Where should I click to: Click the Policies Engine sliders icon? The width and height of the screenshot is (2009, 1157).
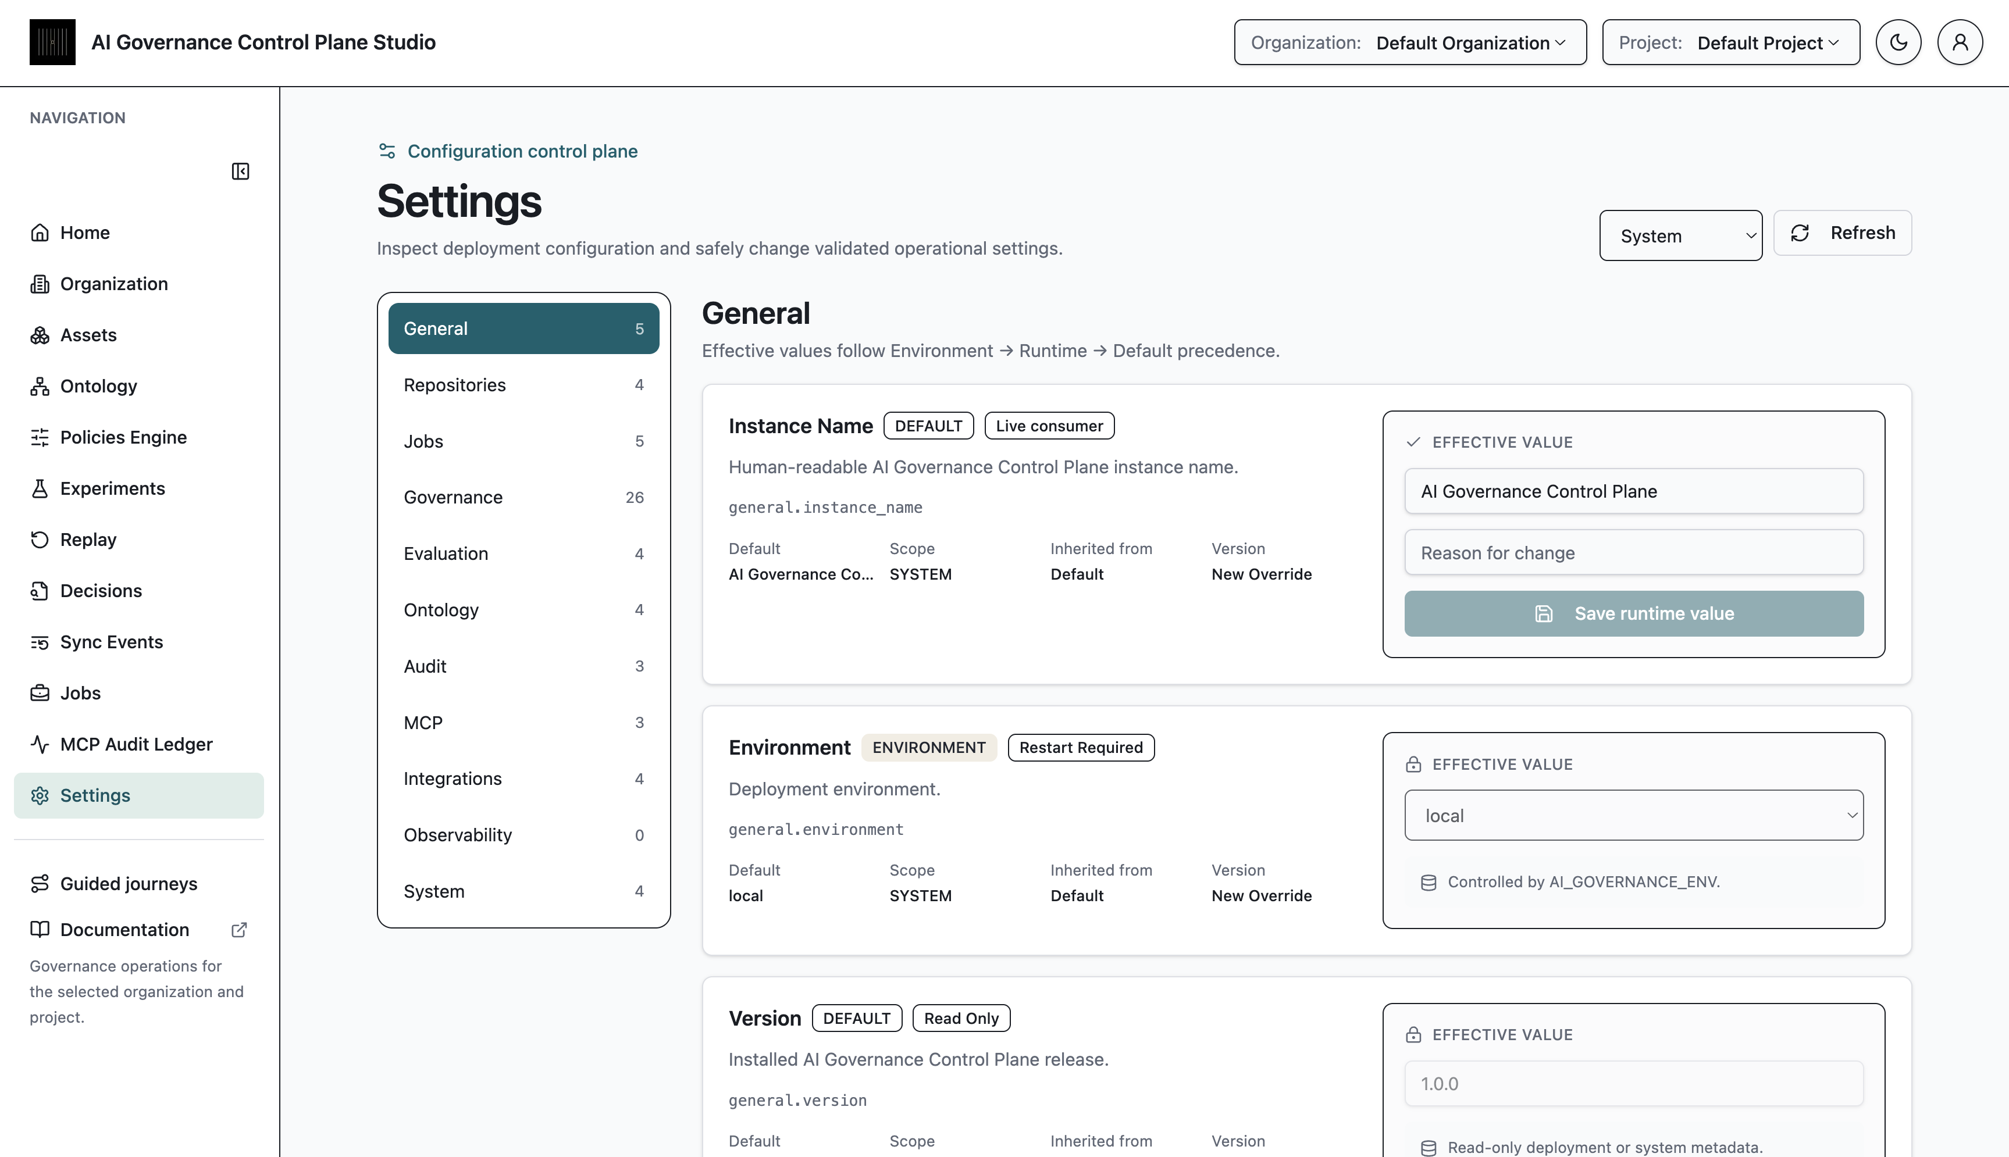40,437
